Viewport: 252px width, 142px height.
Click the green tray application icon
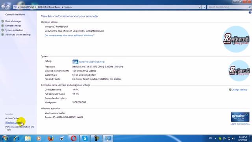220,138
